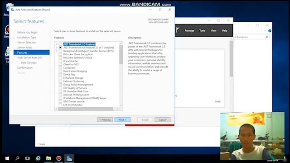The height and width of the screenshot is (163, 290).
Task: Click webcam overlay thumbnail
Action: pyautogui.click(x=252, y=136)
